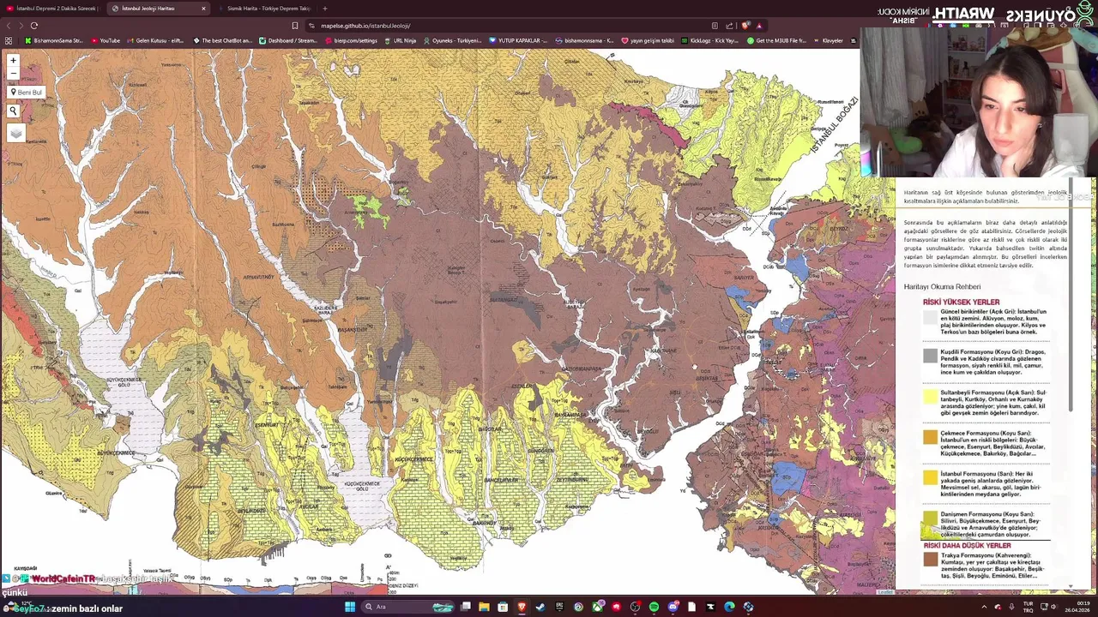Click the taskbar search box Ara

coord(408,607)
